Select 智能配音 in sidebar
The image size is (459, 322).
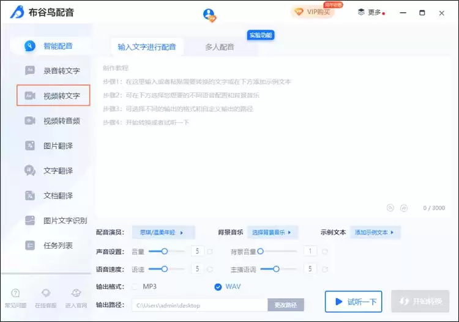(x=50, y=46)
